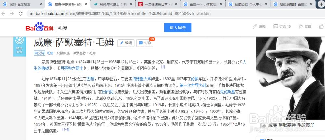Viewport: 325px width, 140px height.
Task: Click the article title 威廉·萨默塞特·毛姆
Action: pos(74,43)
